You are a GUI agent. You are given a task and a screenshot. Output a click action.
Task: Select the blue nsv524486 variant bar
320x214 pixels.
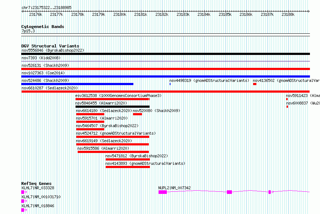[77, 84]
